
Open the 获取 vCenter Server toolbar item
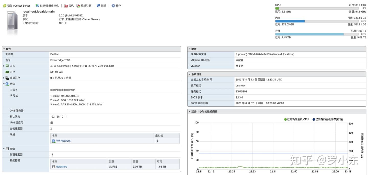(x=16, y=6)
